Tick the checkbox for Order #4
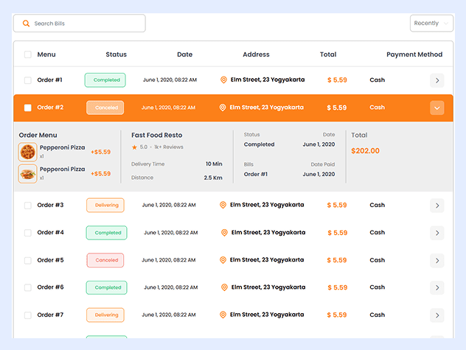The height and width of the screenshot is (350, 466). click(x=28, y=233)
